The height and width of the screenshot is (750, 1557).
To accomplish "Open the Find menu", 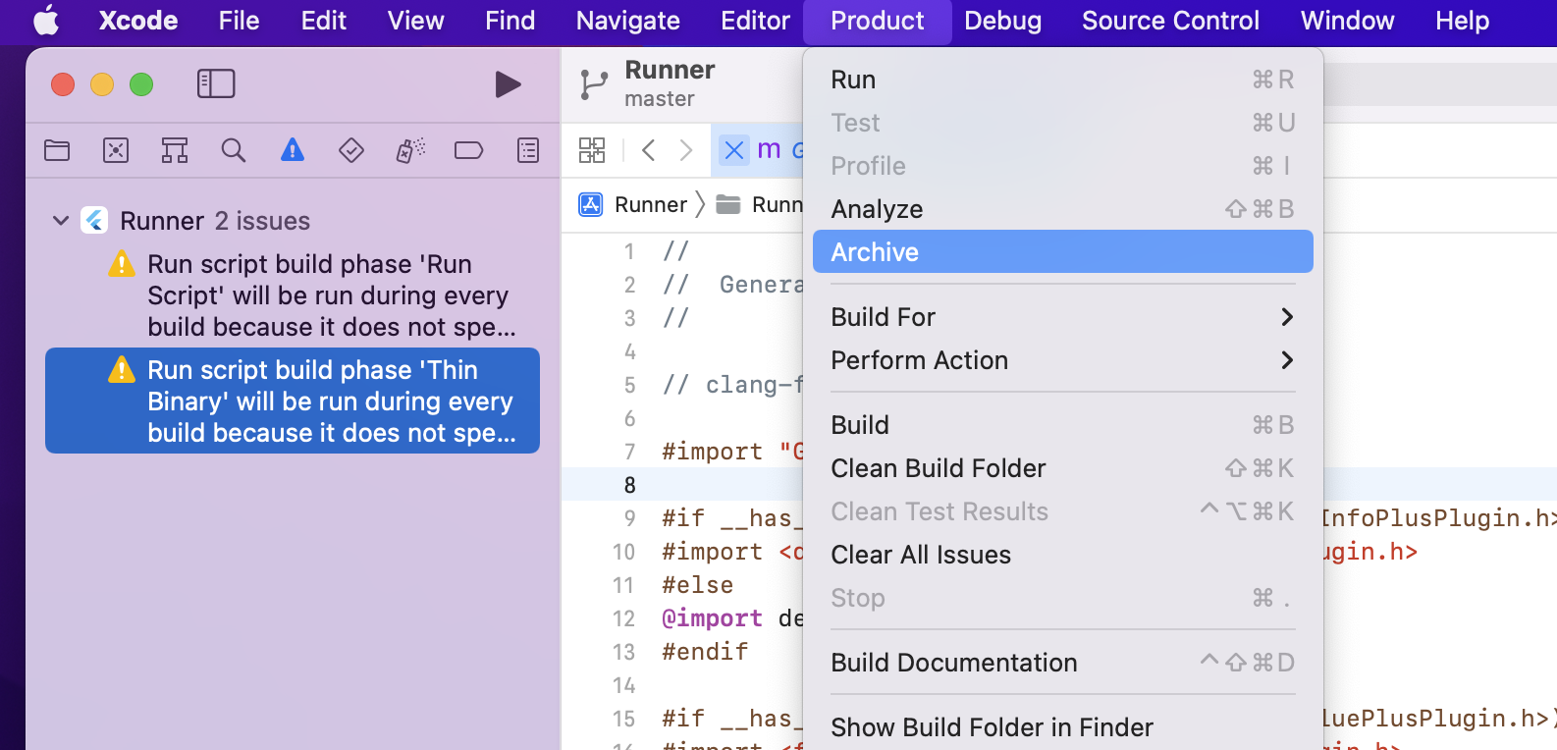I will (510, 21).
